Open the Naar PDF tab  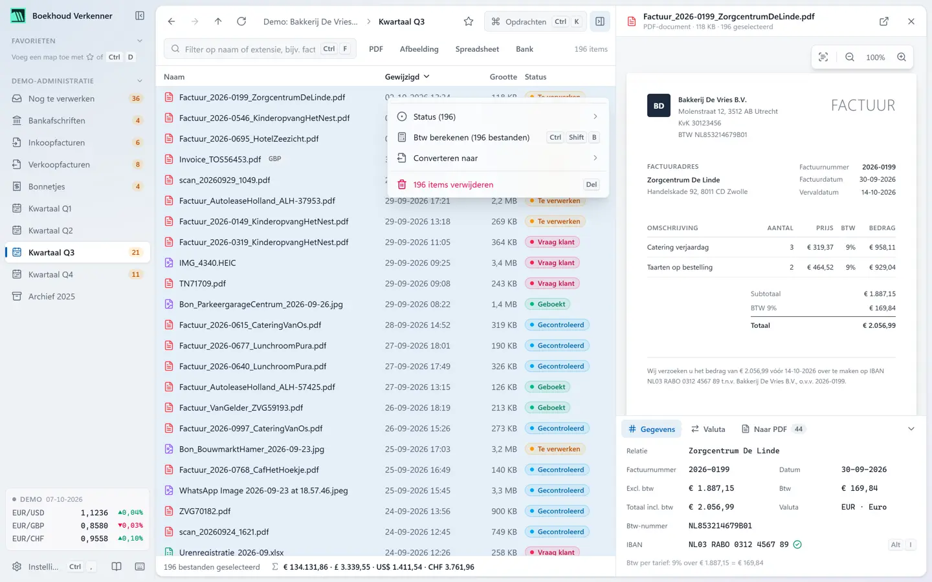point(772,429)
